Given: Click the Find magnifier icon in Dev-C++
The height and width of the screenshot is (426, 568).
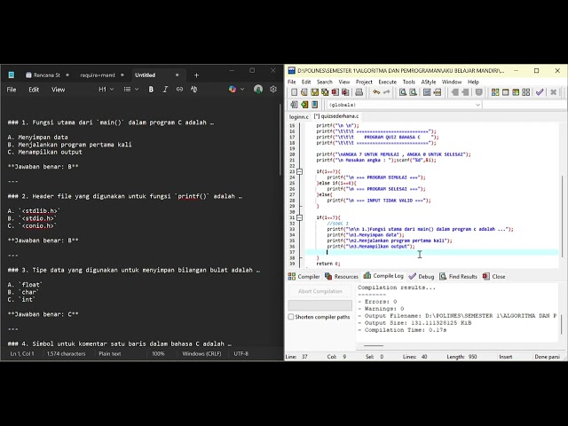Looking at the screenshot, I should click(402, 92).
